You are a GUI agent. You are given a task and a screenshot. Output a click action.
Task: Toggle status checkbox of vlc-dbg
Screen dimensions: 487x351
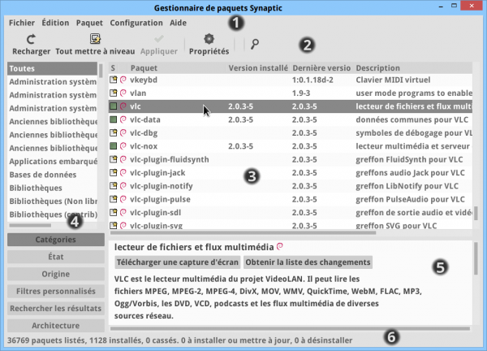click(114, 132)
